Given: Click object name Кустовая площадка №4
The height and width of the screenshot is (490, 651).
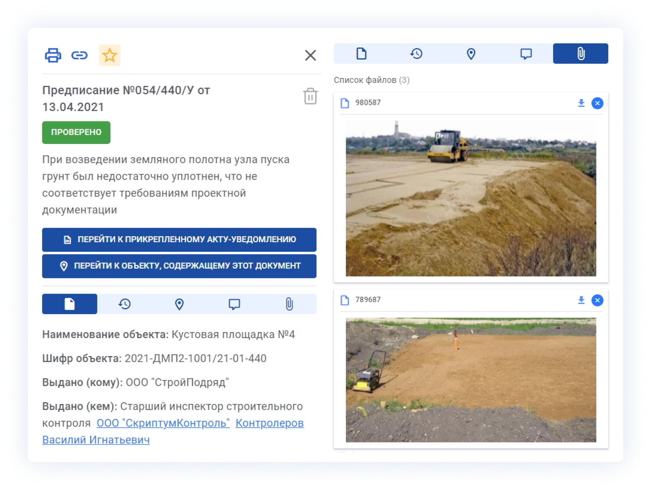Looking at the screenshot, I should point(233,335).
